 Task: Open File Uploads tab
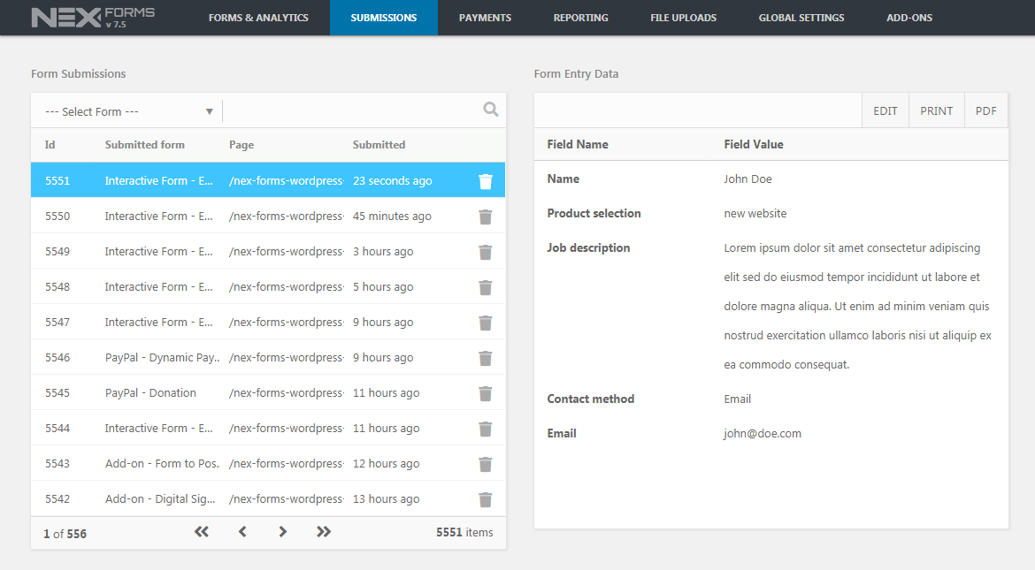coord(683,18)
